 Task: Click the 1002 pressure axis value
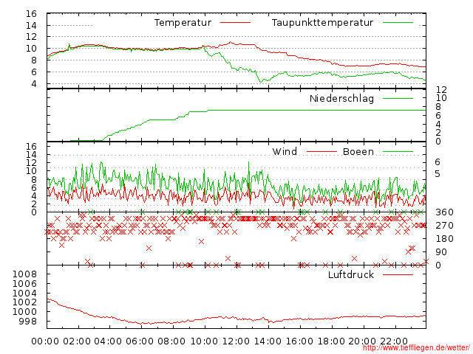coord(24,302)
